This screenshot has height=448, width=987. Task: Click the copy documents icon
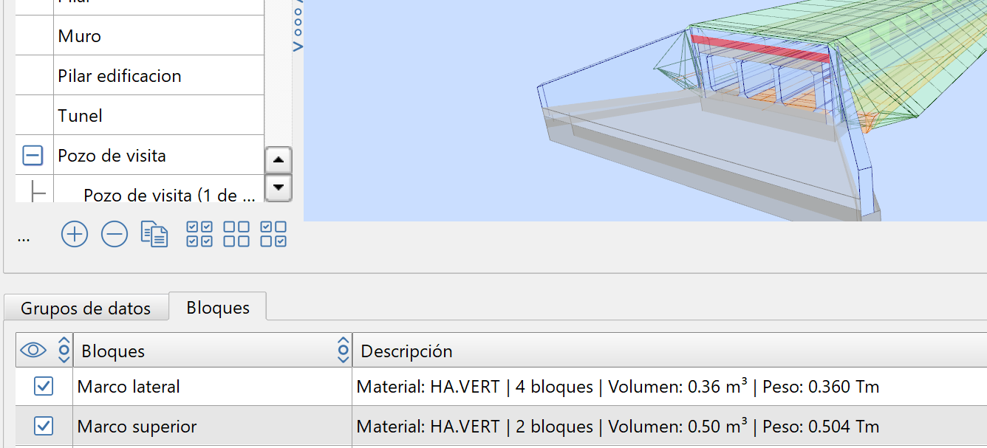click(x=154, y=235)
